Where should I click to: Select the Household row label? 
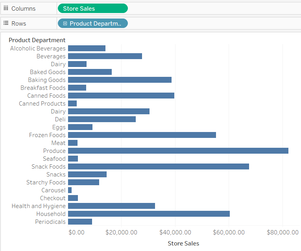click(51, 214)
